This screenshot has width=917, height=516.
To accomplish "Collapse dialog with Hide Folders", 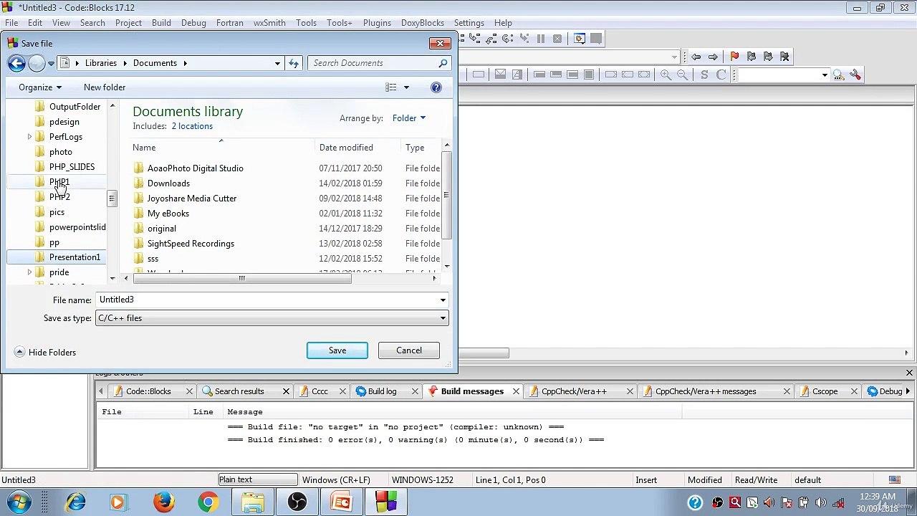I will point(45,353).
